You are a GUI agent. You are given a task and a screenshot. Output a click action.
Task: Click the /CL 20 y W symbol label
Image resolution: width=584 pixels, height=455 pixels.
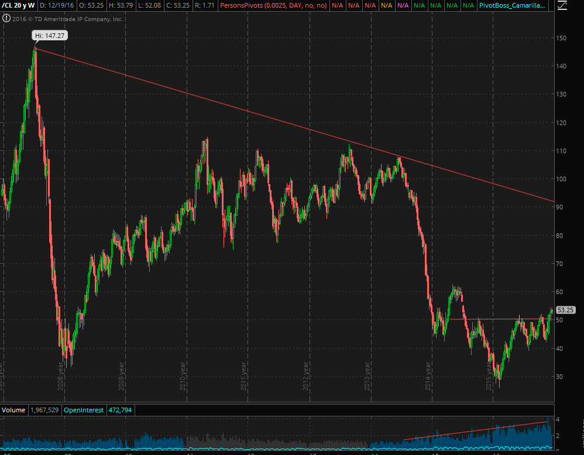coord(18,6)
